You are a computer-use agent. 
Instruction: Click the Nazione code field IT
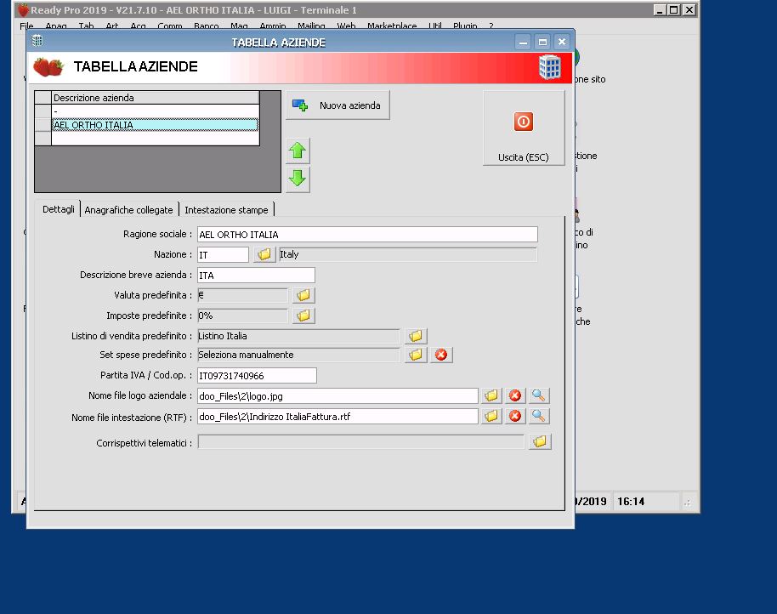(x=223, y=255)
